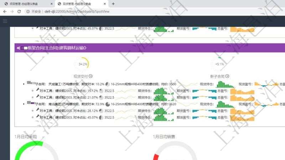Click wrench icon of 15.12% hedge tool row
The image size is (285, 160).
[x=37, y=90]
